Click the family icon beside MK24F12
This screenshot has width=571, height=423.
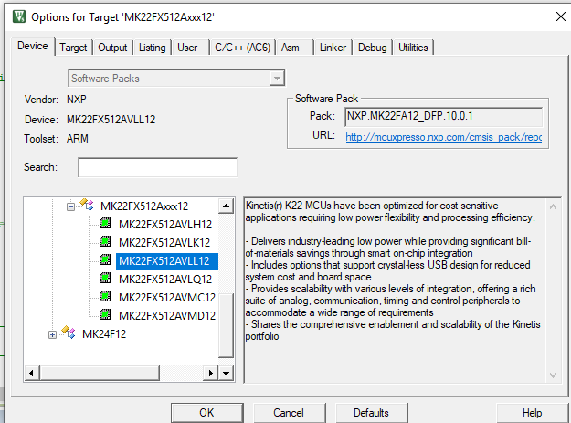(69, 333)
